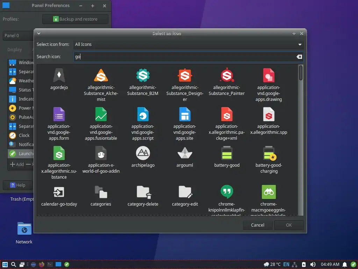The image size is (358, 269).
Task: Open the terminal from the taskbar
Action: 50,264
